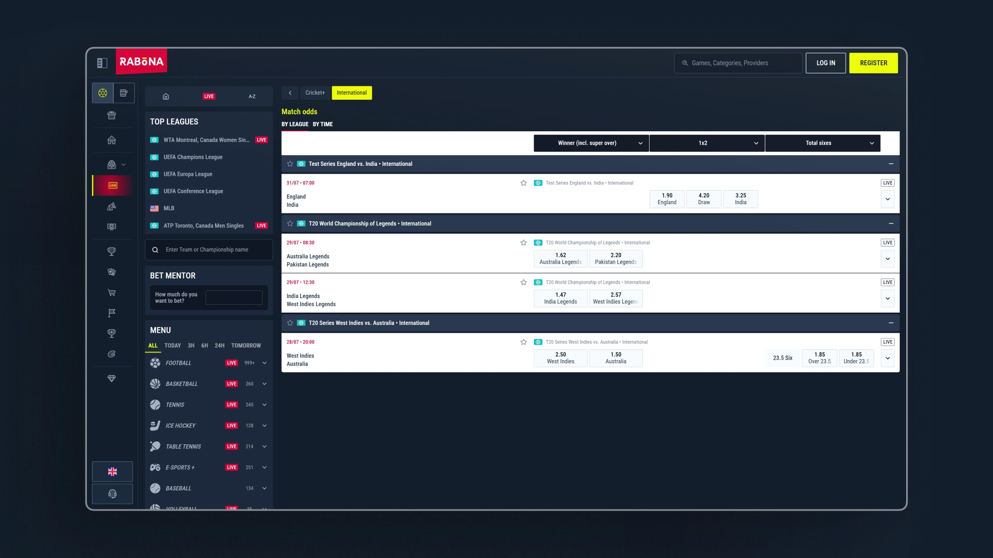Click the Football sport icon
This screenshot has height=558, width=993.
[155, 363]
